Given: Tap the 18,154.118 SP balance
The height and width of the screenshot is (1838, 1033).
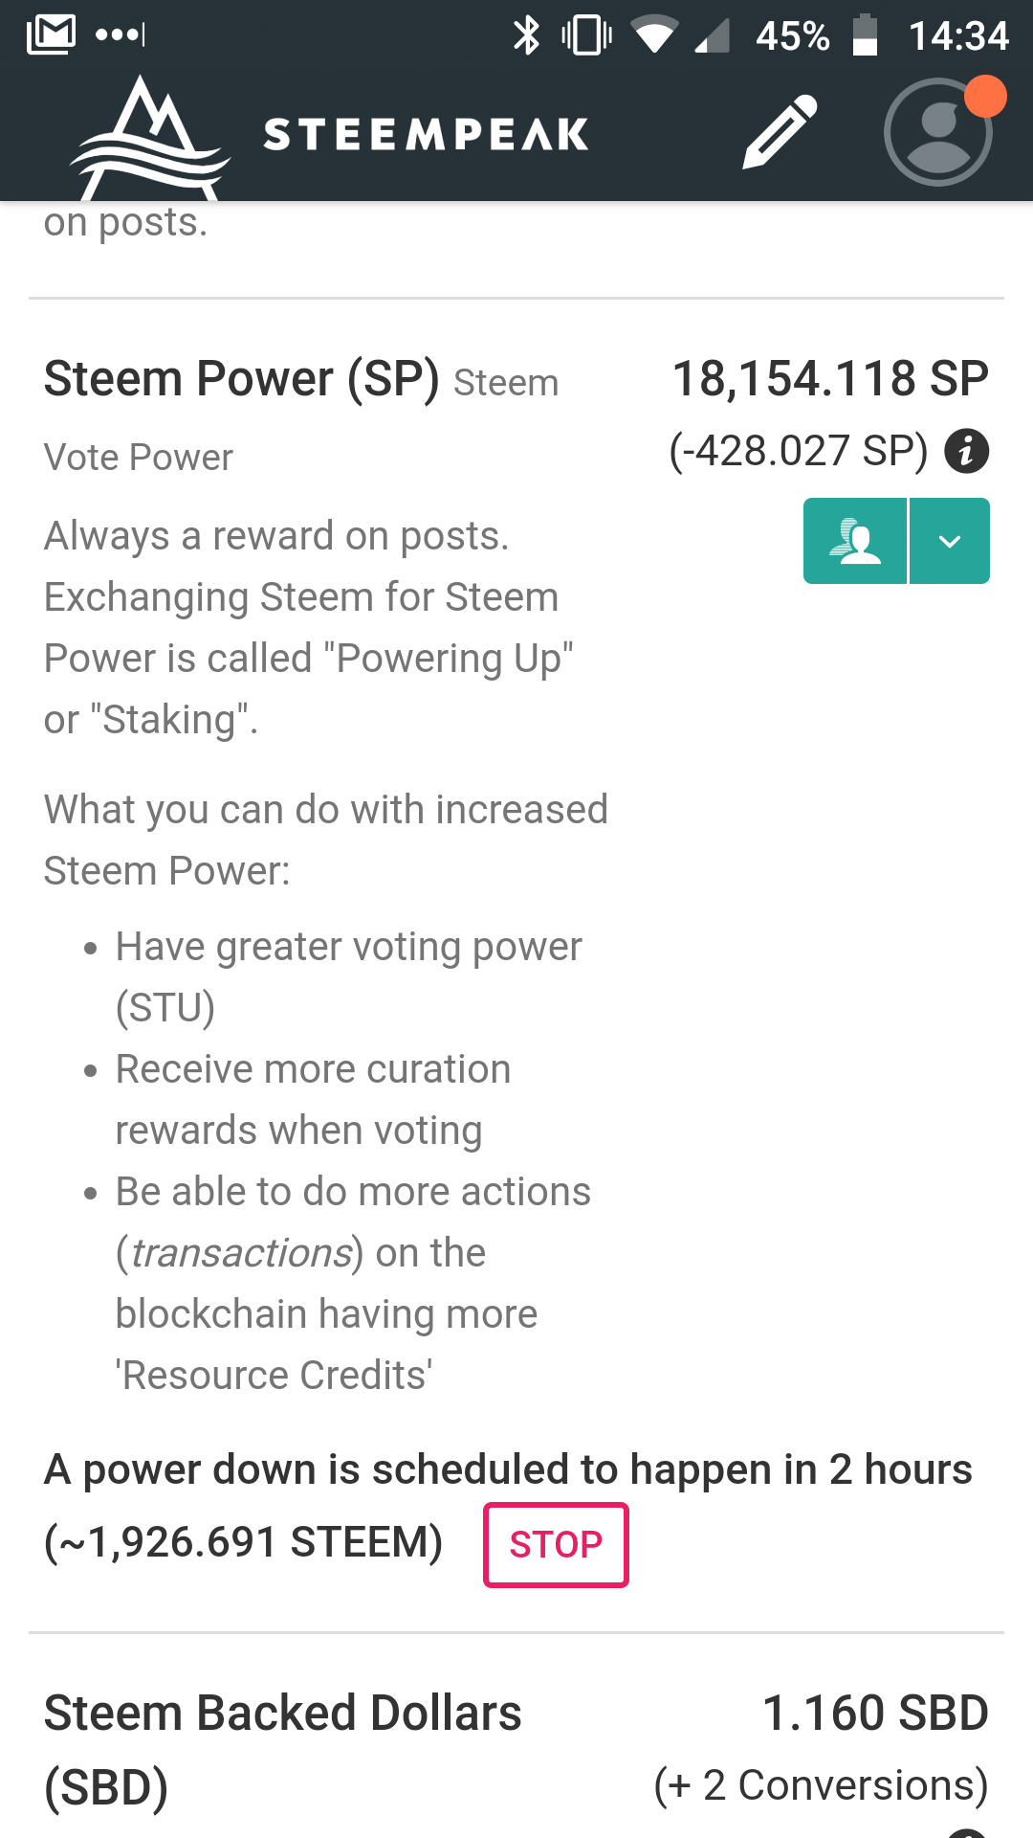Looking at the screenshot, I should [829, 378].
